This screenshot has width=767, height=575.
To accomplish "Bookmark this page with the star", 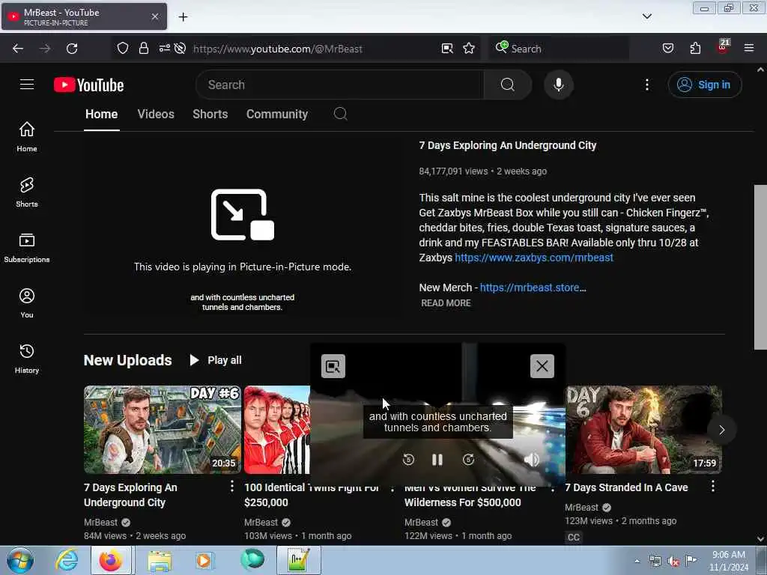I will [469, 49].
